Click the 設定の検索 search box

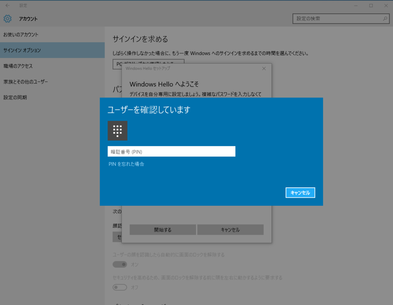pos(341,18)
